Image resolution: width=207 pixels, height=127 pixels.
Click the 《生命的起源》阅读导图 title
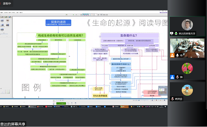coord(127,23)
